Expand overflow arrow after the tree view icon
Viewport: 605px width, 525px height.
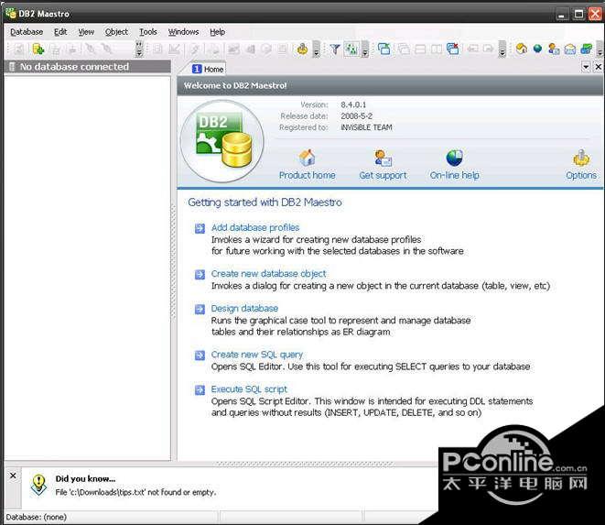(365, 49)
